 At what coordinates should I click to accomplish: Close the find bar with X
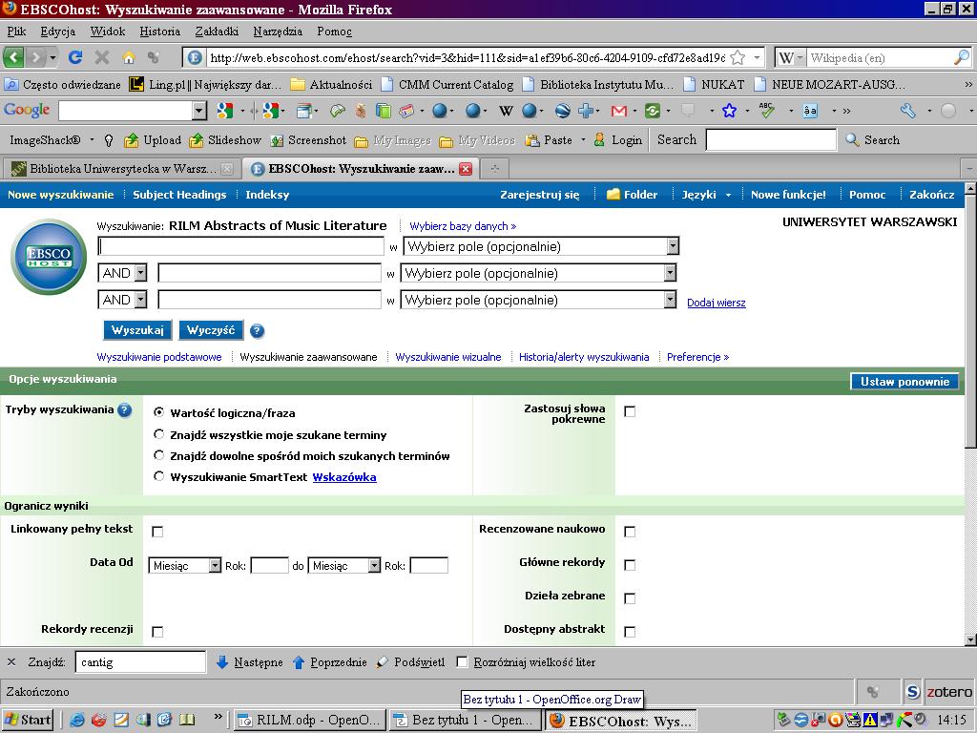tap(11, 662)
